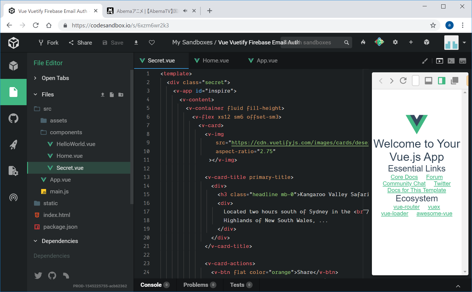
Task: Open the Live broadcast sidebar panel
Action: pyautogui.click(x=13, y=197)
